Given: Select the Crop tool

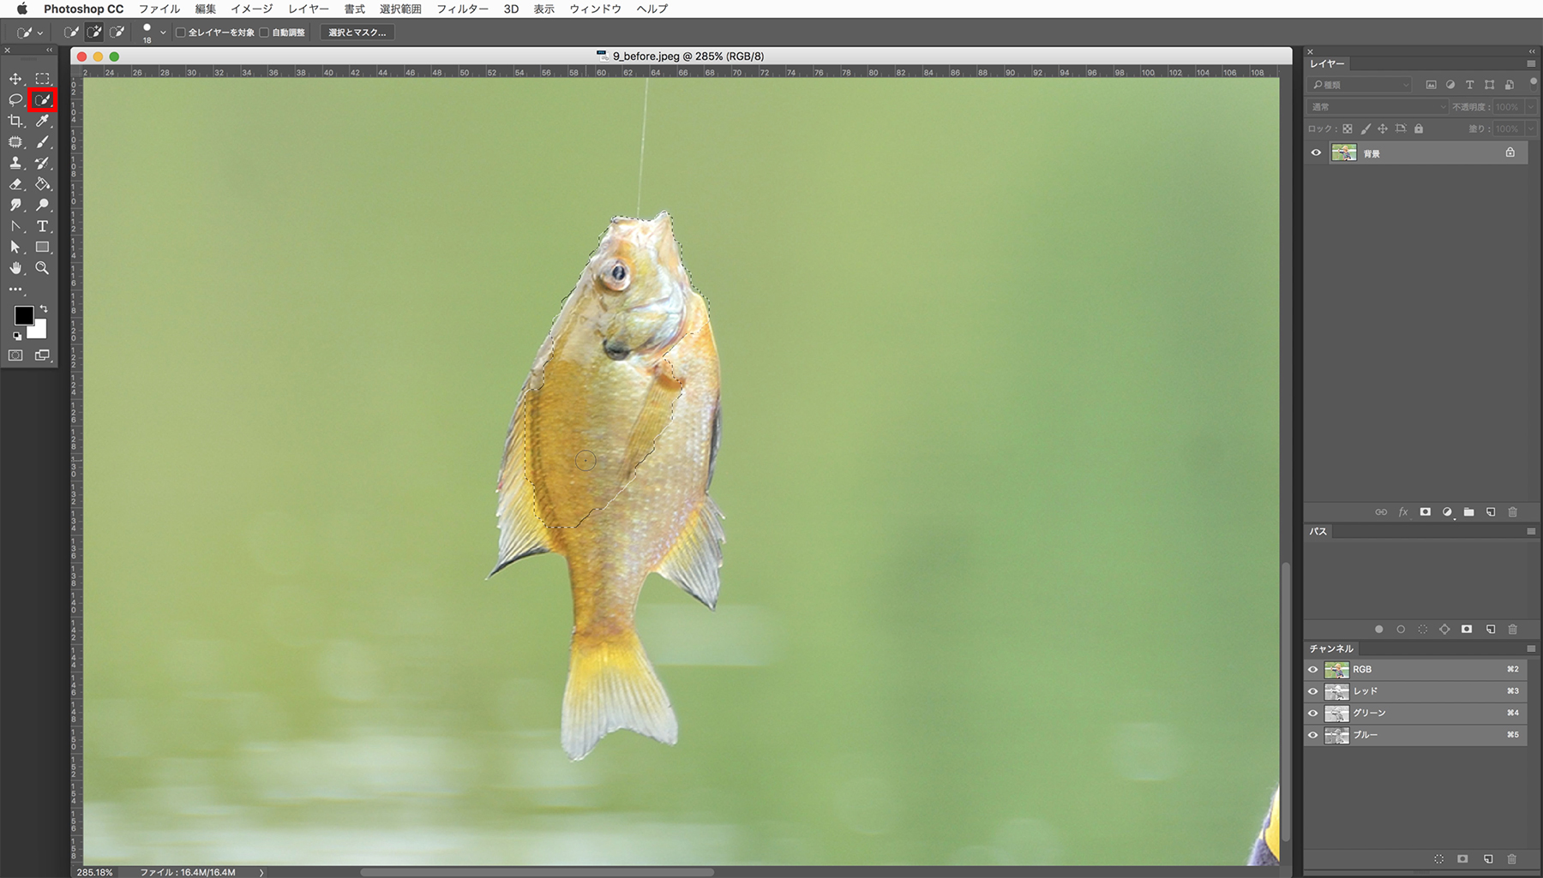Looking at the screenshot, I should click(15, 121).
